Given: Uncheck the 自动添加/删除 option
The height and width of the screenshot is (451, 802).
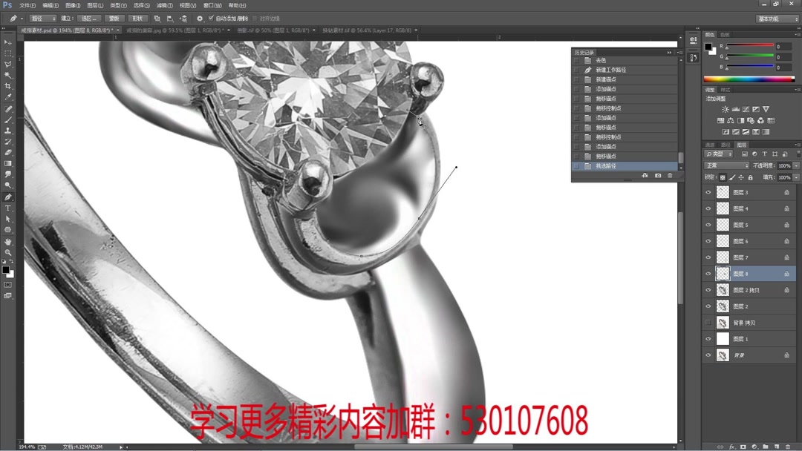Looking at the screenshot, I should click(211, 18).
